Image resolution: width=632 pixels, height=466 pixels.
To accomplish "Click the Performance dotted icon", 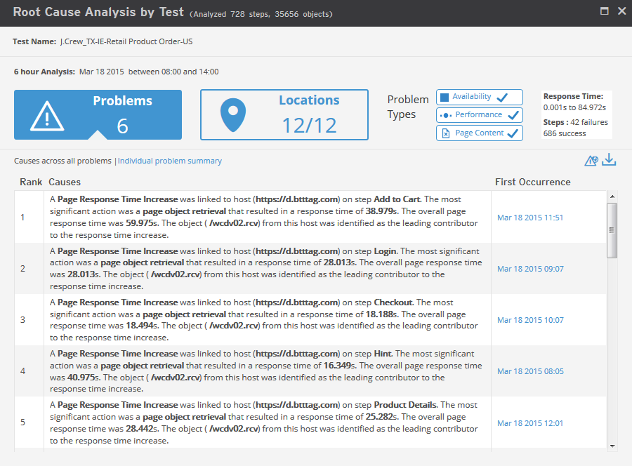I will [x=445, y=115].
